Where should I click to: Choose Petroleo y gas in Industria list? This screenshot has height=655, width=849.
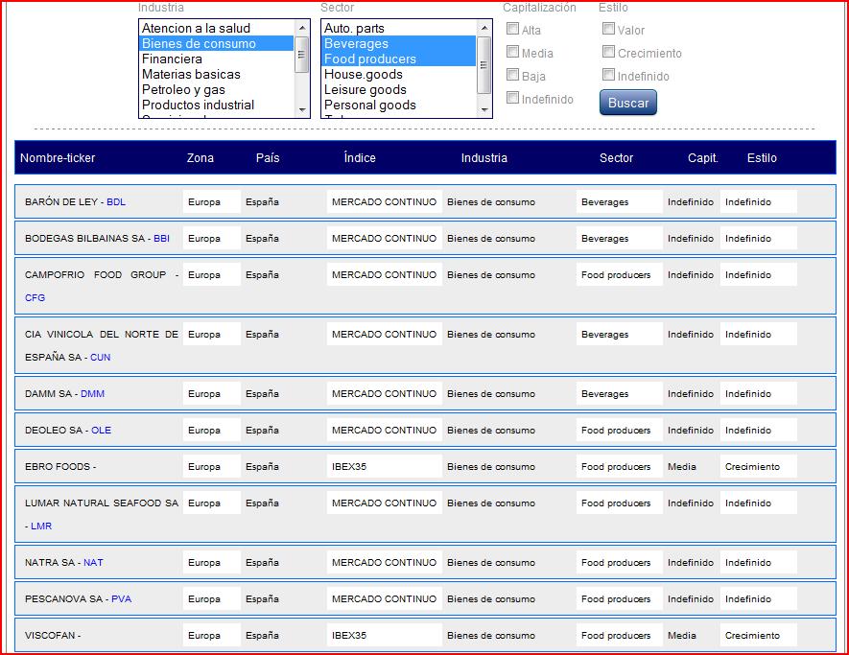[x=183, y=90]
